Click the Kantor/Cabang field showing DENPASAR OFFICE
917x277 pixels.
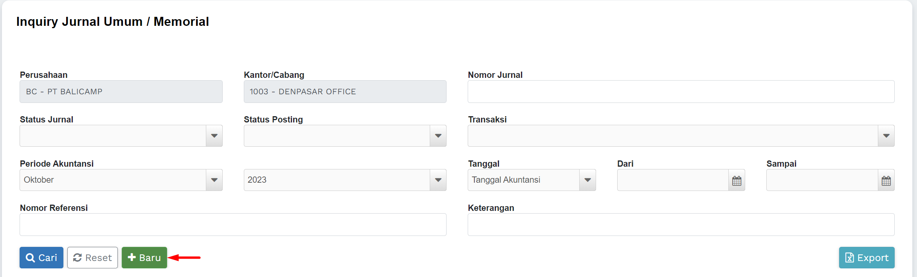(345, 92)
